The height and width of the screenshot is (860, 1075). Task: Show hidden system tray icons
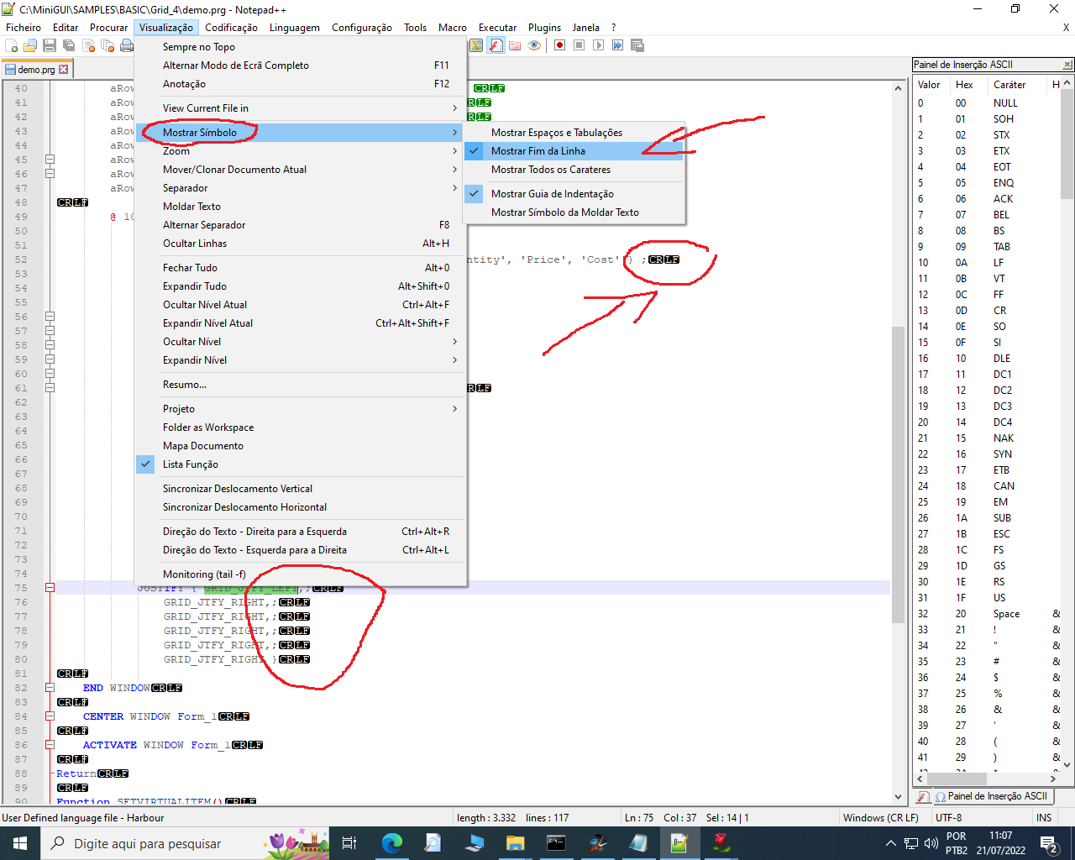(x=891, y=843)
